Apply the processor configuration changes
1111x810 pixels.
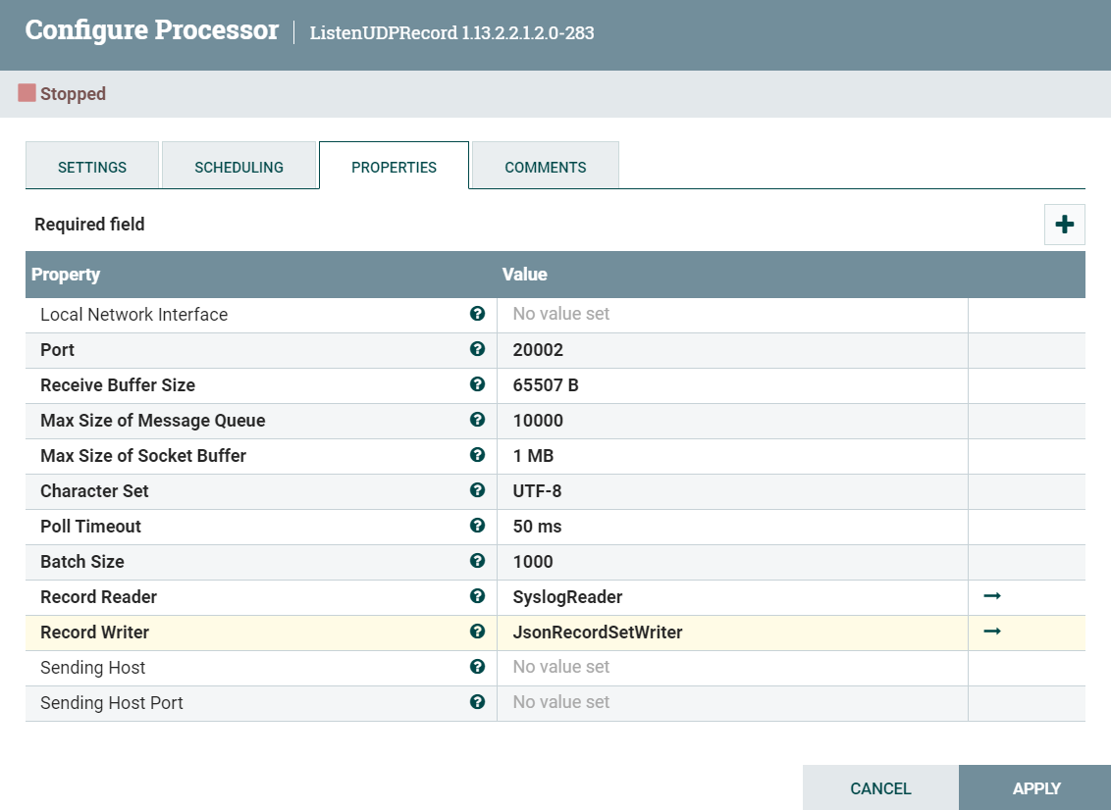[x=1036, y=787]
